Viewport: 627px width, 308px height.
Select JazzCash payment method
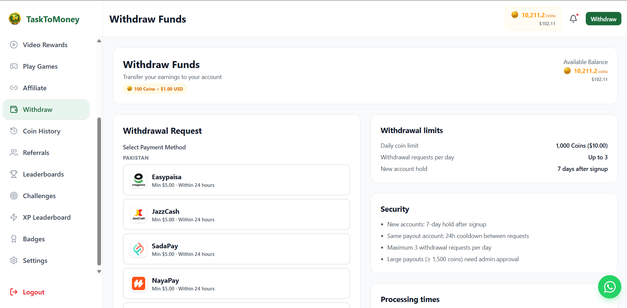236,214
